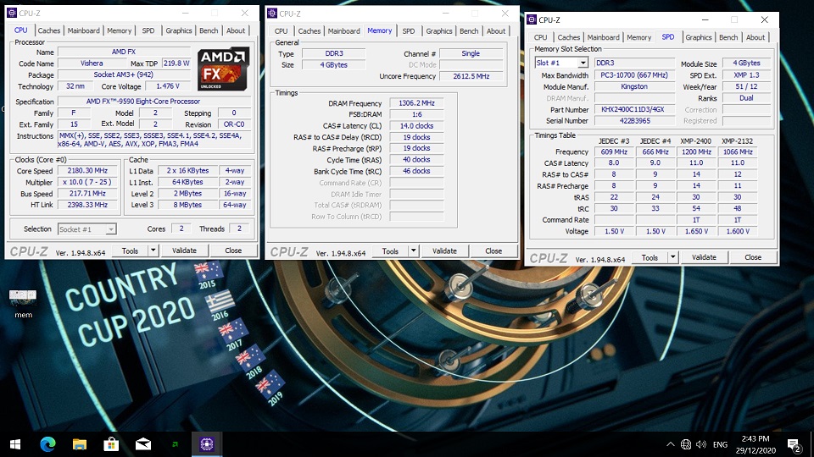Screen dimensions: 814x457
Task: Click the Module Manuf. value Kingston
Action: pyautogui.click(x=634, y=86)
